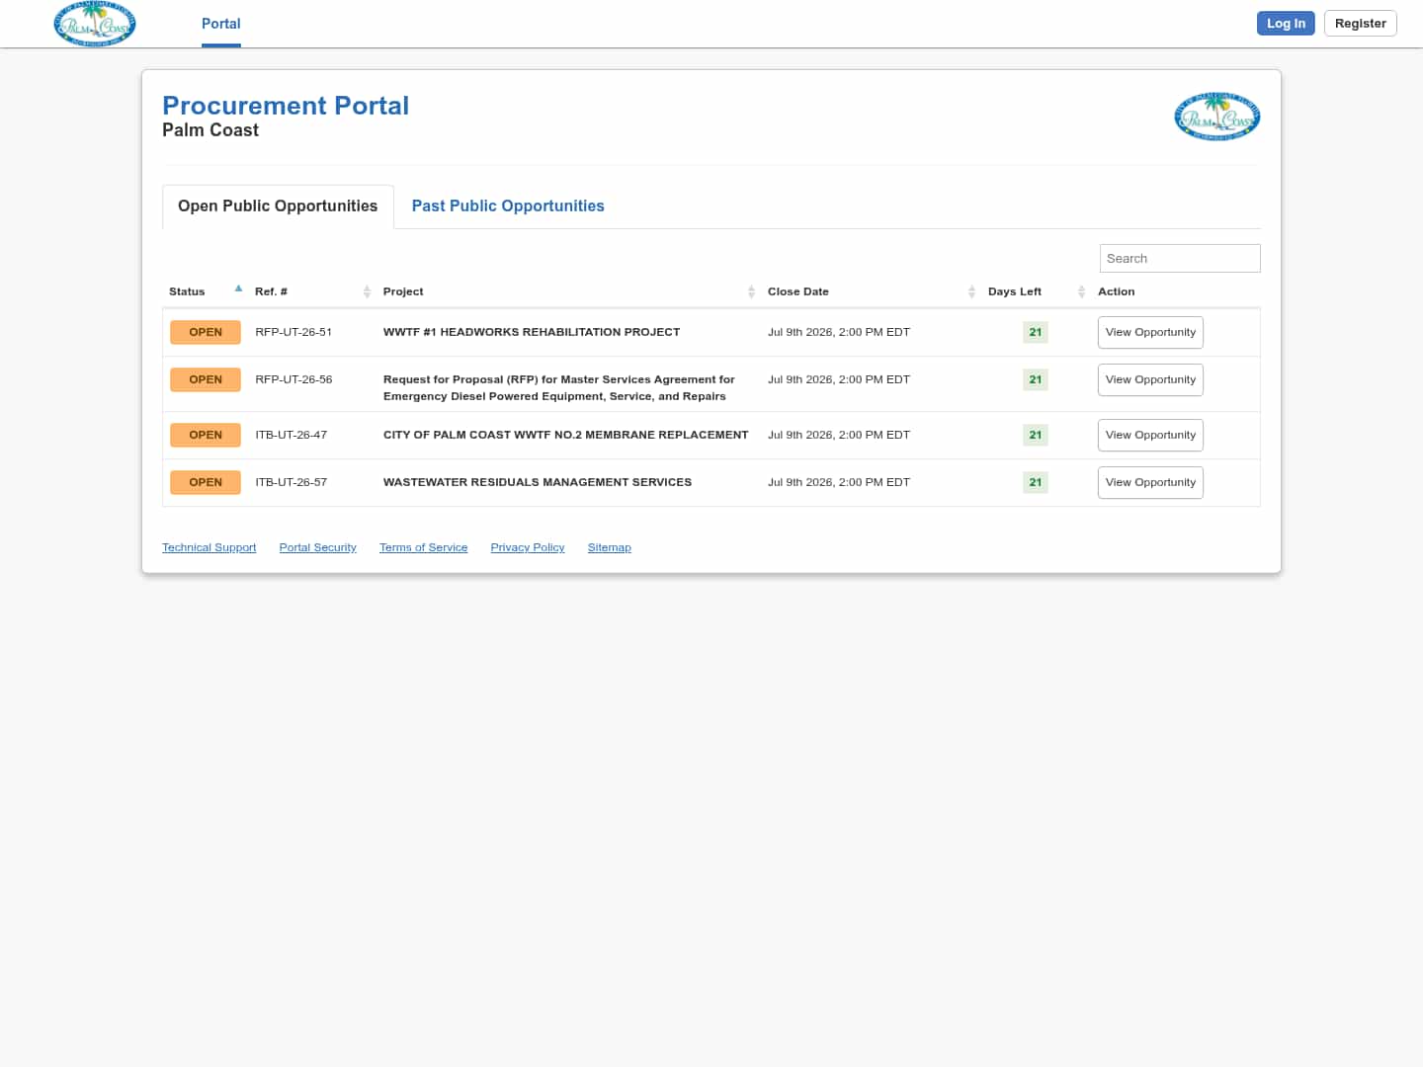1423x1067 pixels.
Task: Click days left badge for ITB-UT-26-57
Action: [x=1036, y=482]
